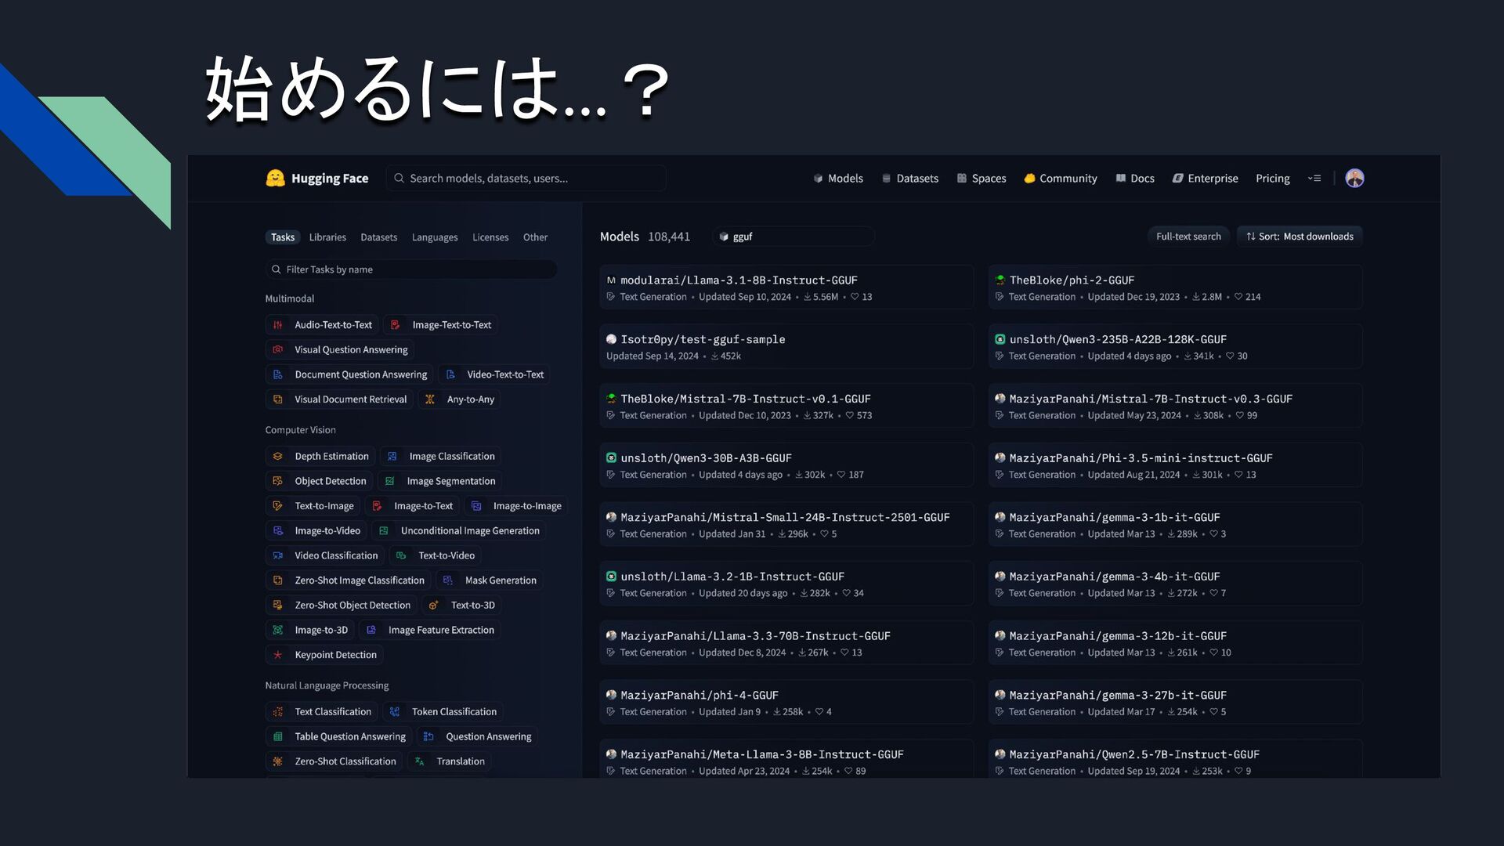Screen dimensions: 1504x846
Task: Click the Pricing link
Action: [x=1272, y=179]
